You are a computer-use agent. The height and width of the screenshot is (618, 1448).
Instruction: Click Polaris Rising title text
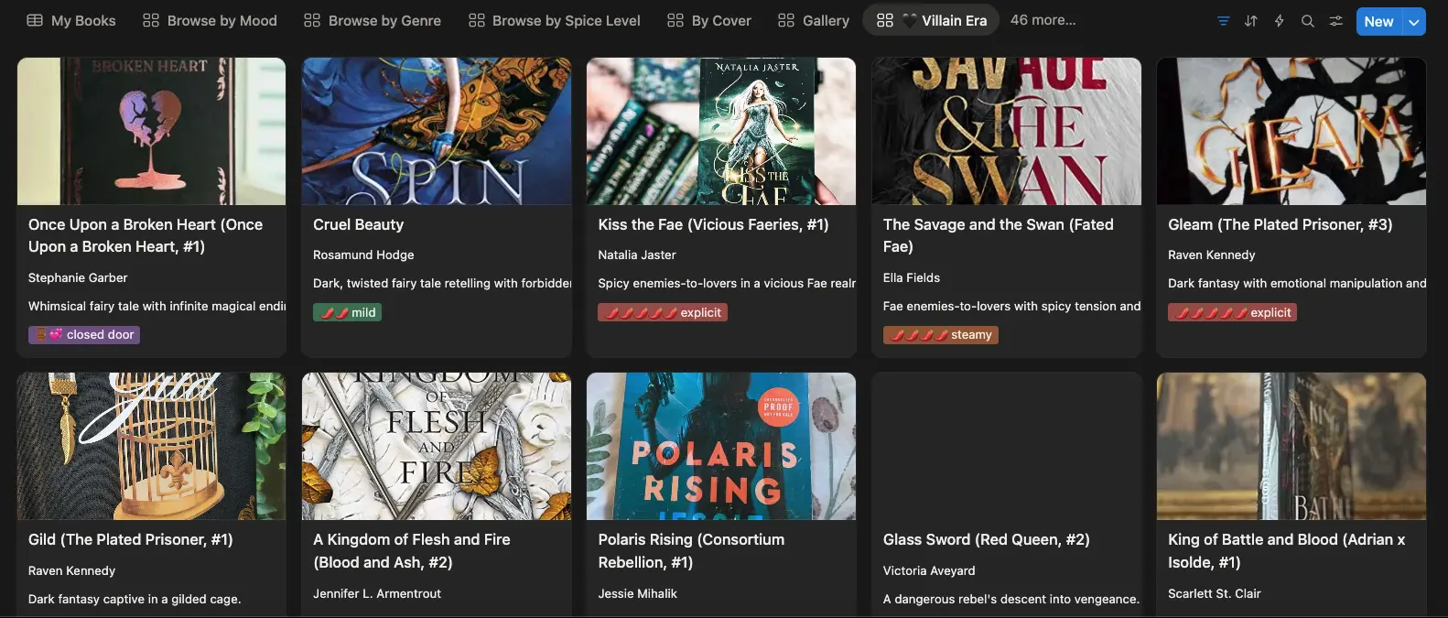coord(691,550)
